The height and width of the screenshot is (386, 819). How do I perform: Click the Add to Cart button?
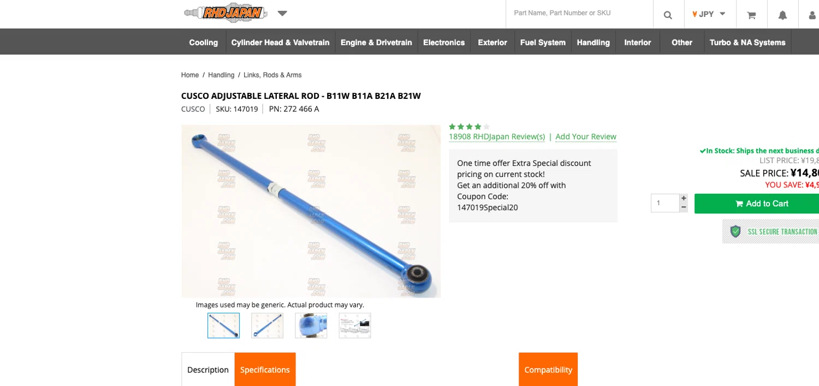[757, 204]
